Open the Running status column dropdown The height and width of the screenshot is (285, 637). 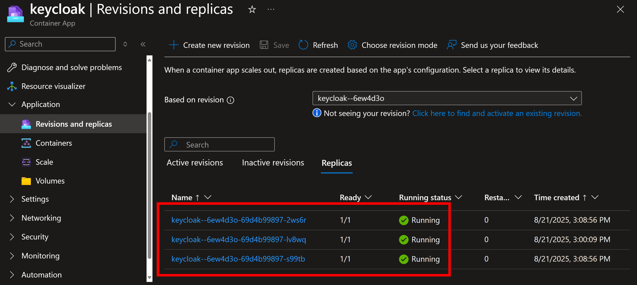[x=458, y=198]
